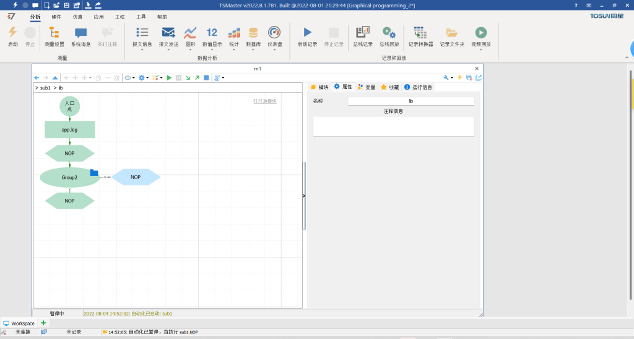Open the eye view dropdown in flowchart toolbar
634x339 pixels.
click(x=130, y=78)
